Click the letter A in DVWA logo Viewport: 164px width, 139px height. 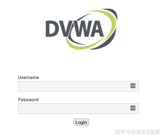[97, 29]
